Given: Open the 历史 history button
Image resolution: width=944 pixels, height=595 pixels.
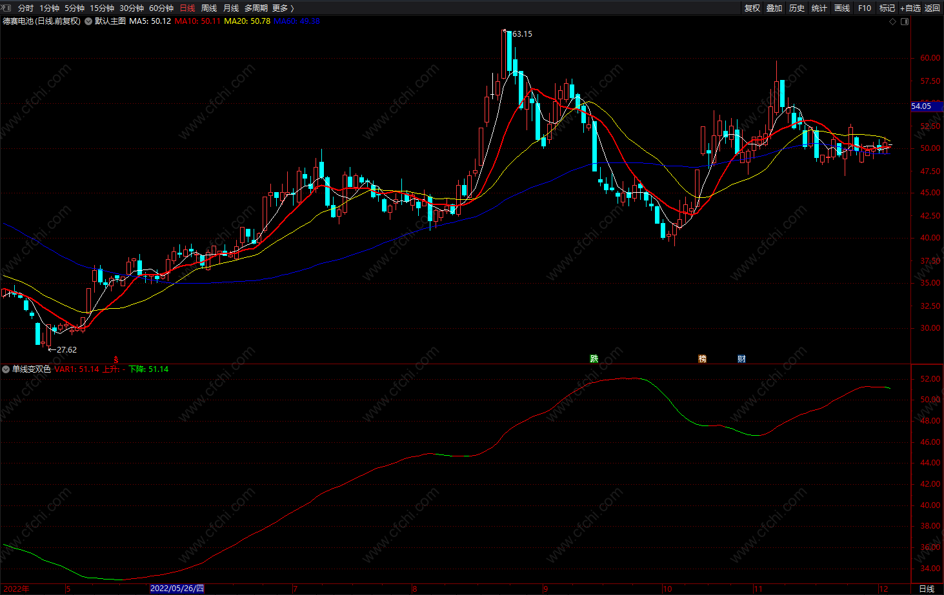Looking at the screenshot, I should click(797, 8).
